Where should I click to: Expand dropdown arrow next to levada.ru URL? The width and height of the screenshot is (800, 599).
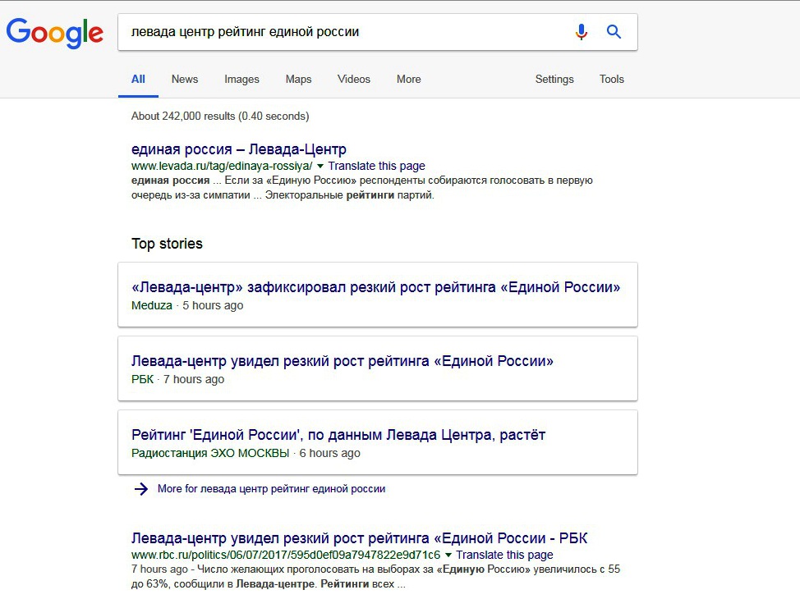[320, 167]
